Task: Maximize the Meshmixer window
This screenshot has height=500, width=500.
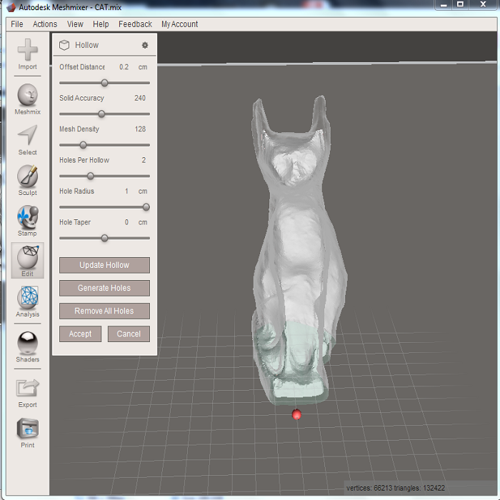Action: (x=460, y=4)
